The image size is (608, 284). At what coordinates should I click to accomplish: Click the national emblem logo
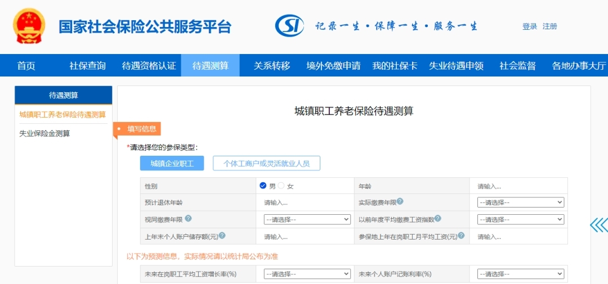click(x=29, y=26)
